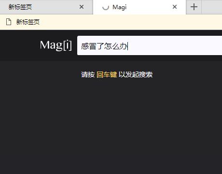Click the highlighted 回车键 text
This screenshot has height=174, width=222.
point(107,74)
